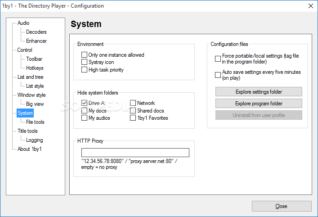Check the My docs checkbox
This screenshot has width=318, height=217.
coord(84,111)
